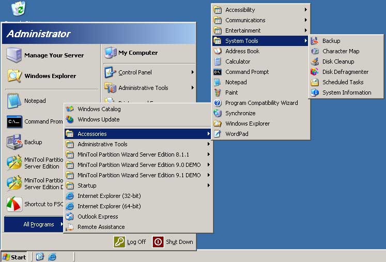Screen dimensions: 386x262
Task: Click the Shut Down button
Action: click(x=173, y=242)
